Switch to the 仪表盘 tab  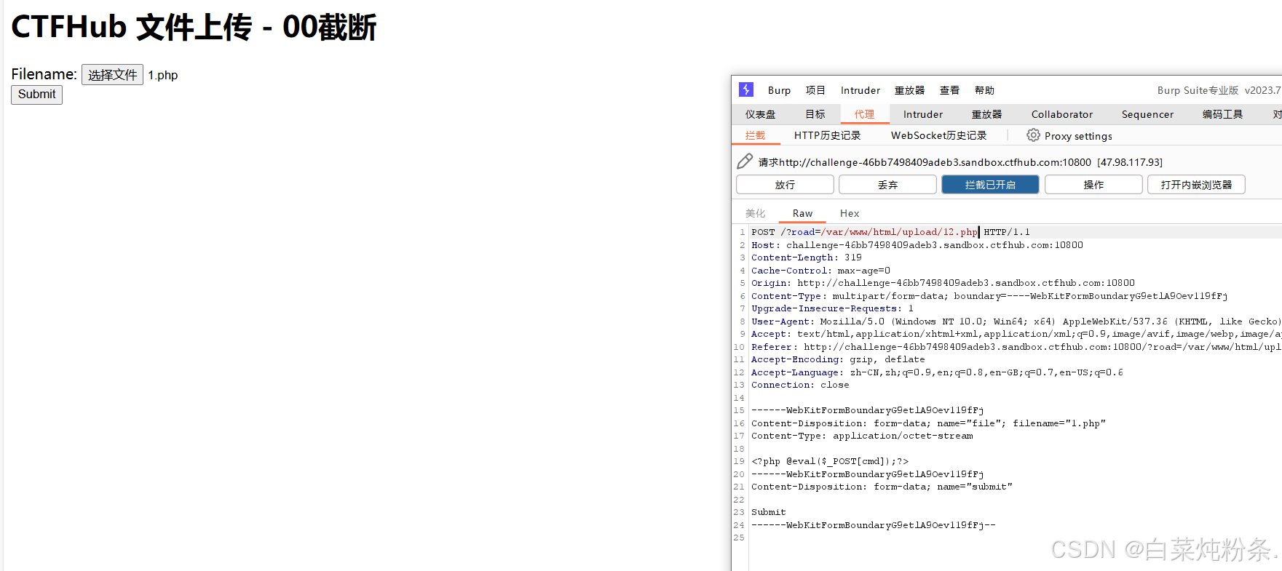760,114
